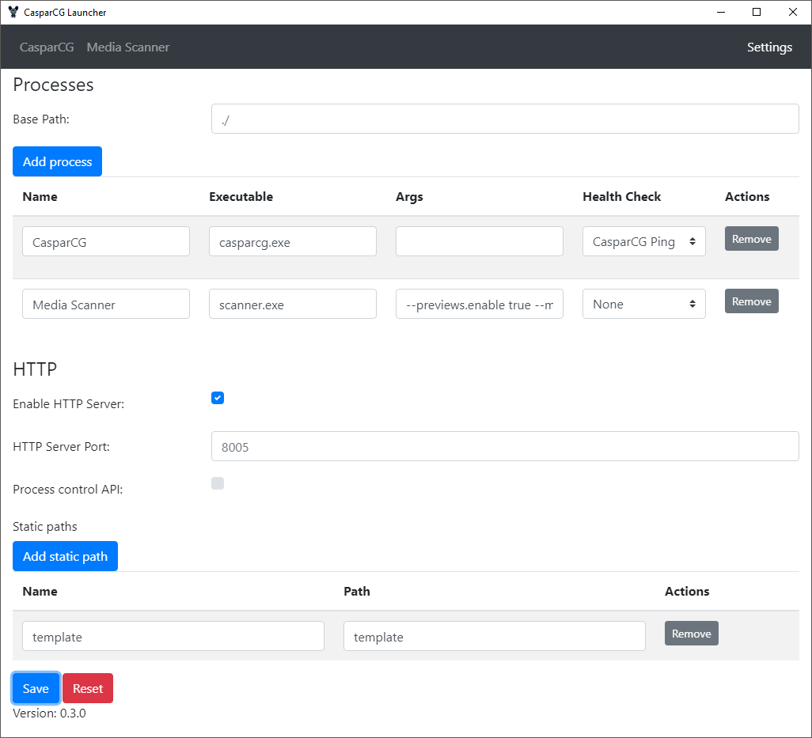Click the Health Check column header
Image resolution: width=812 pixels, height=738 pixels.
click(x=621, y=197)
